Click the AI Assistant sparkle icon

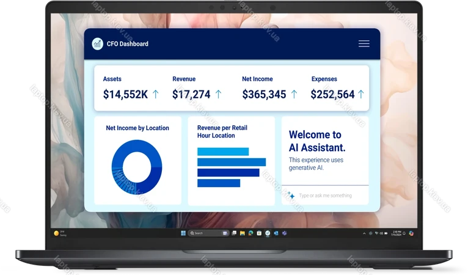(291, 196)
